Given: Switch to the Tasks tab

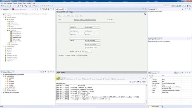Looking at the screenshot, I should tap(78, 79).
